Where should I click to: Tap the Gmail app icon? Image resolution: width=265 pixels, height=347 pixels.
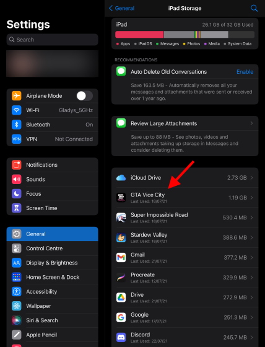pyautogui.click(x=121, y=257)
